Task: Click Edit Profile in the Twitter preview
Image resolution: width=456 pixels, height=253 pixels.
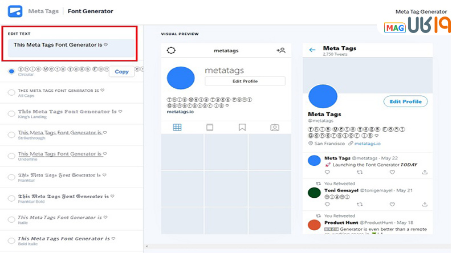Action: pos(405,101)
